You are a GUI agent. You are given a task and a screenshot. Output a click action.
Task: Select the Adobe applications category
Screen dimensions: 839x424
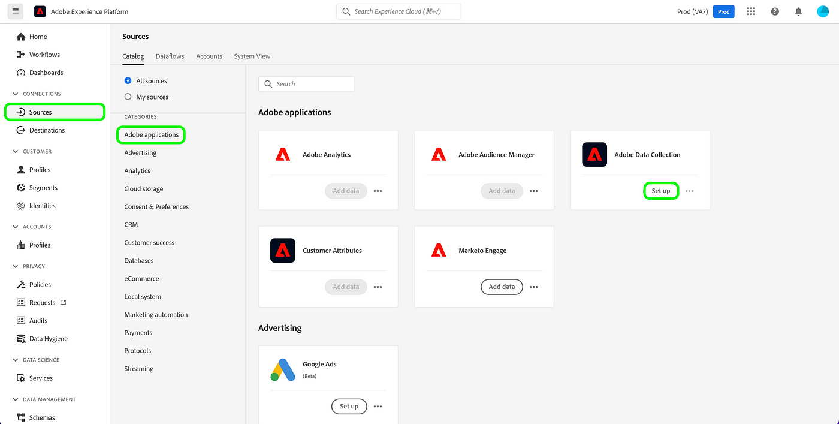[x=152, y=135]
